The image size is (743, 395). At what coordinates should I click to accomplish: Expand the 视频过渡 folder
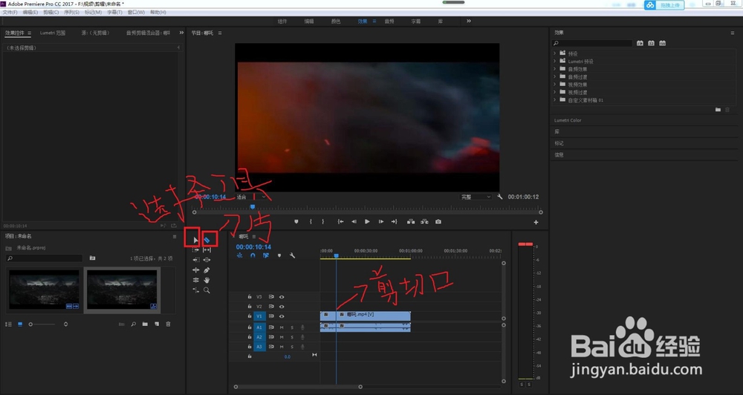pos(555,92)
